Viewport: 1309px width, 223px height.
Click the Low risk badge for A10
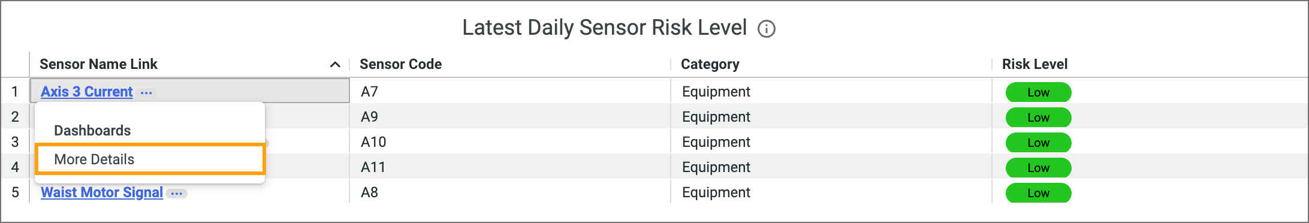click(1038, 143)
